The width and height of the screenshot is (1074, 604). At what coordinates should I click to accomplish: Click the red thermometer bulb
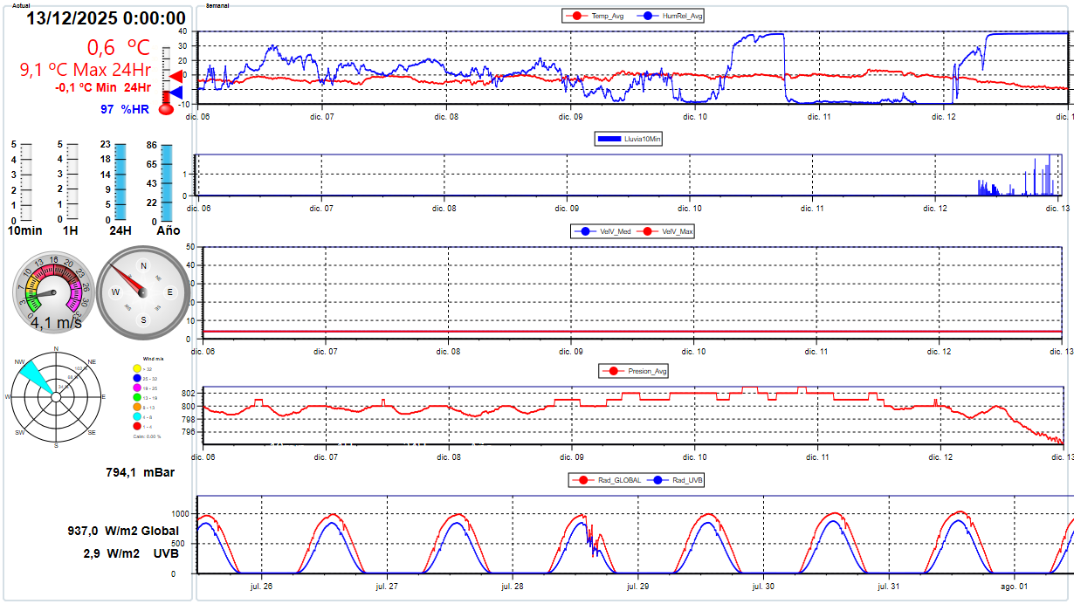166,110
